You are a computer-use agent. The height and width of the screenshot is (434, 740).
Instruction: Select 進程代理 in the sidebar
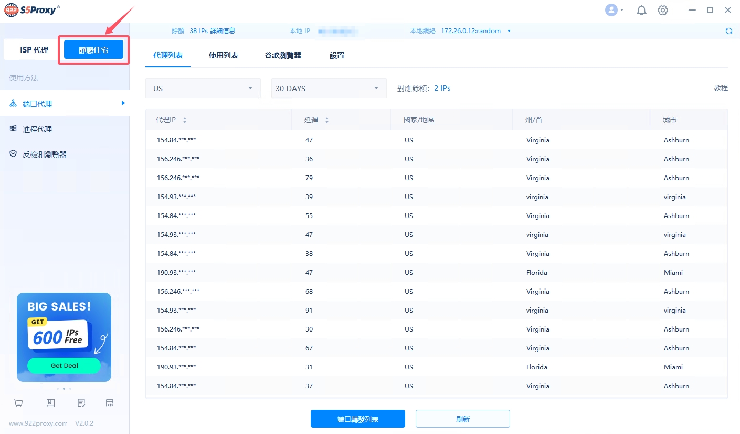pos(37,129)
